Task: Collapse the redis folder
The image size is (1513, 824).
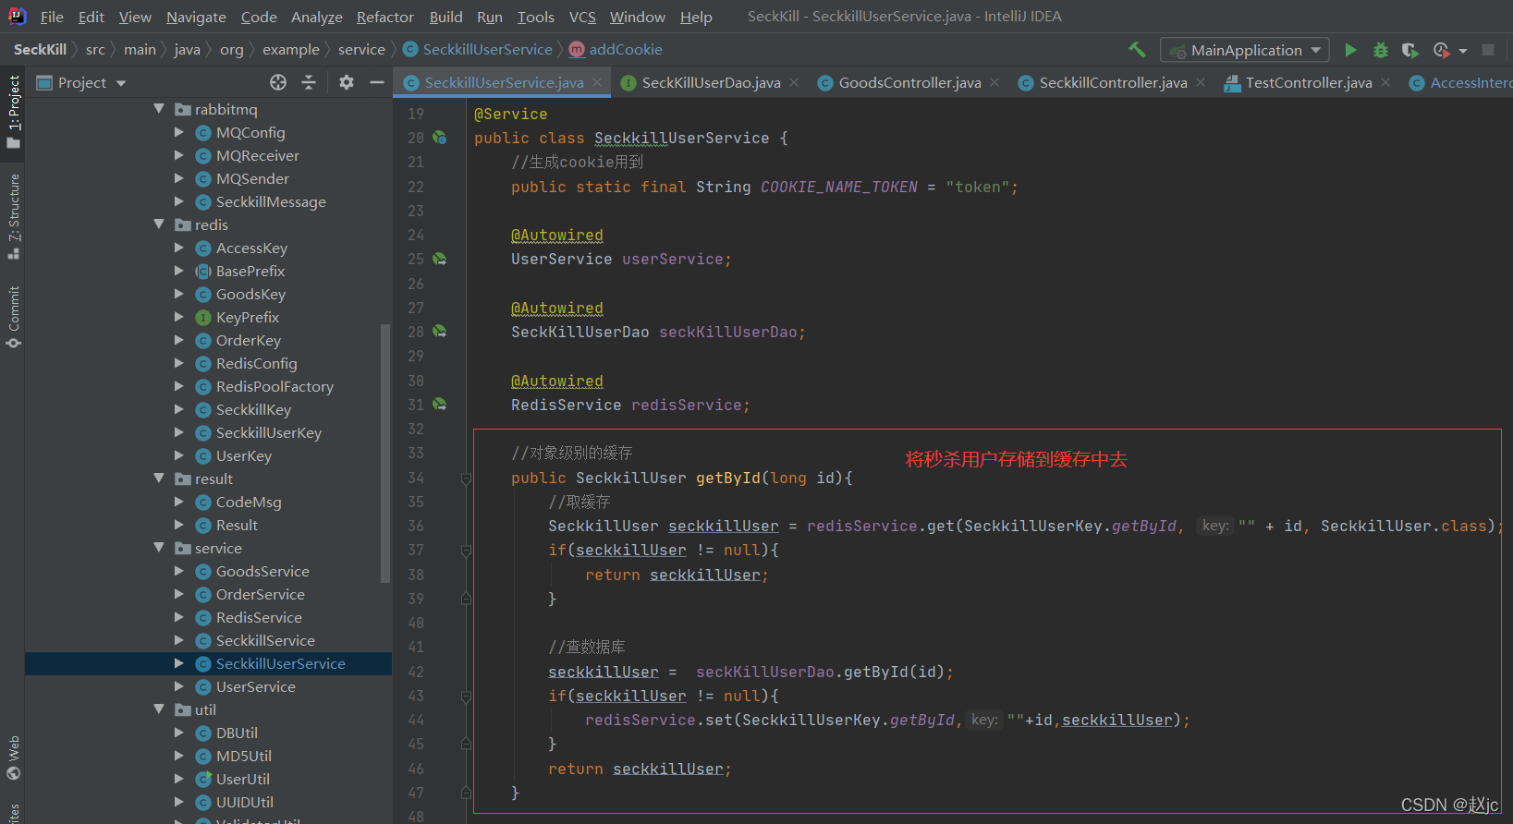Action: [159, 224]
